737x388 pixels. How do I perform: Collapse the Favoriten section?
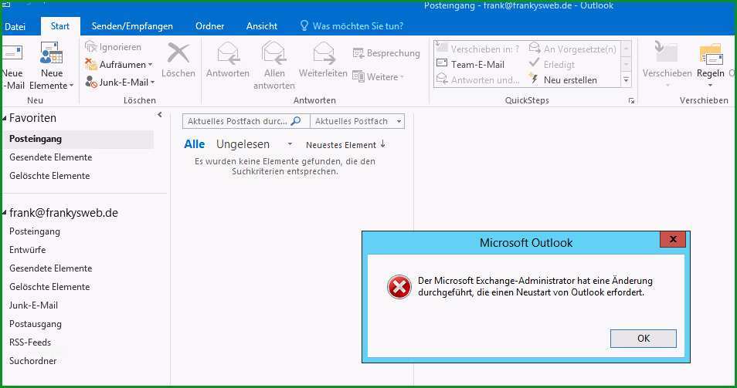(x=4, y=118)
